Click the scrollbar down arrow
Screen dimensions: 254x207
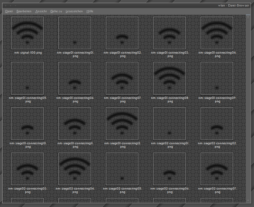point(248,200)
